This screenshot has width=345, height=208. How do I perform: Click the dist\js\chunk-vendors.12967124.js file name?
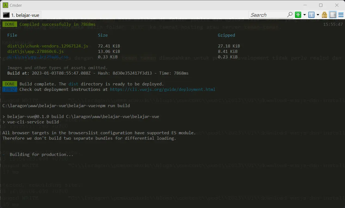point(48,46)
